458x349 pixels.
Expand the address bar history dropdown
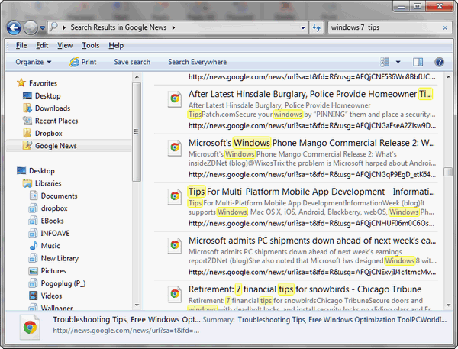point(303,28)
